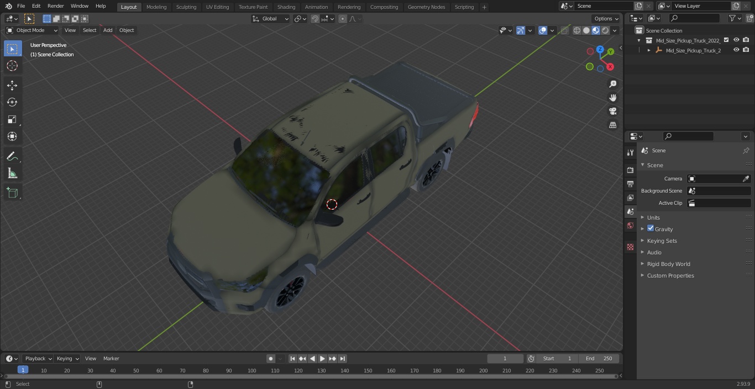Toggle X-ray display
This screenshot has width=755, height=389.
[564, 30]
